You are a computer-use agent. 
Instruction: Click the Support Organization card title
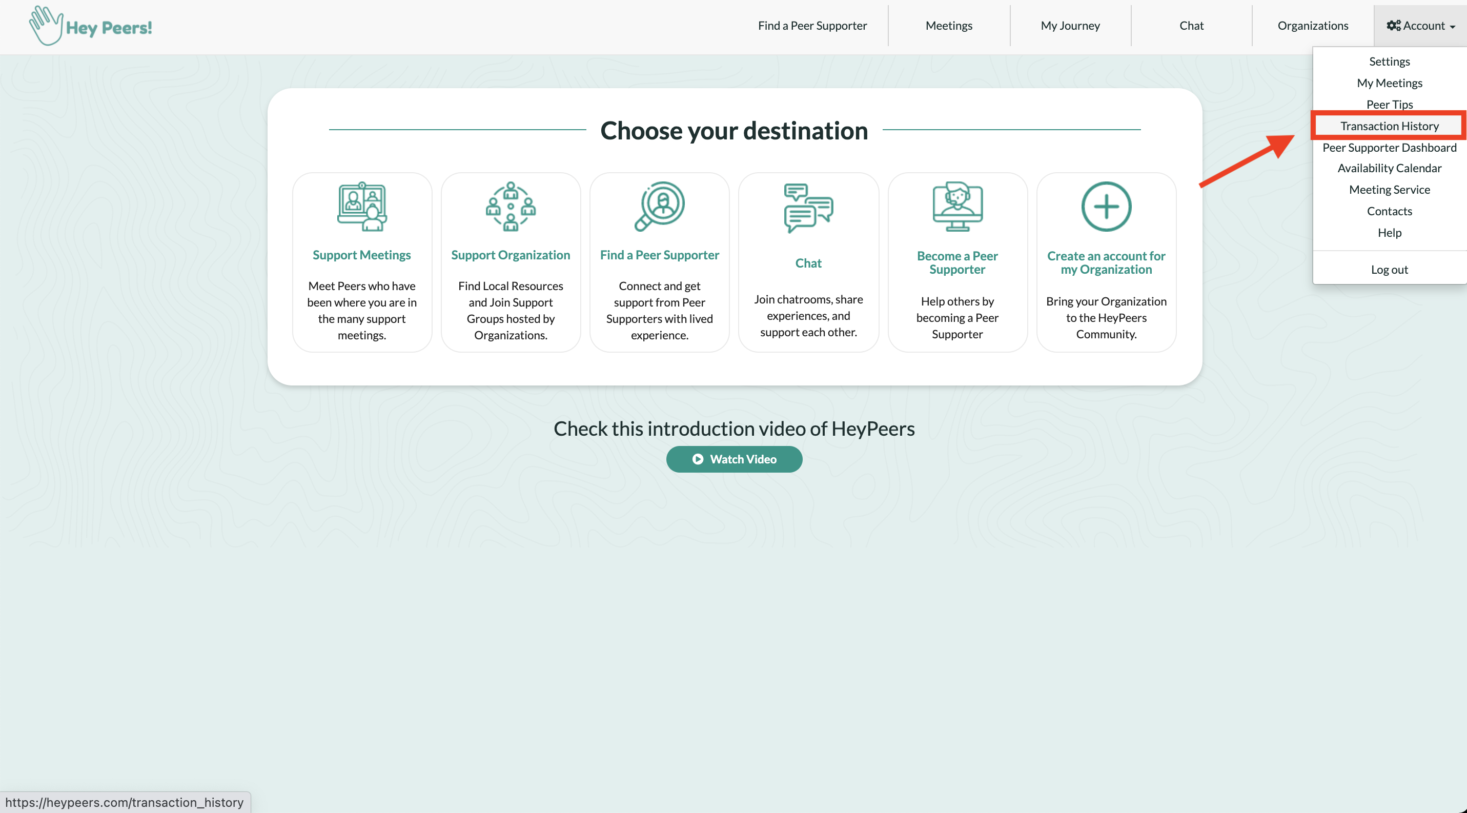(511, 255)
